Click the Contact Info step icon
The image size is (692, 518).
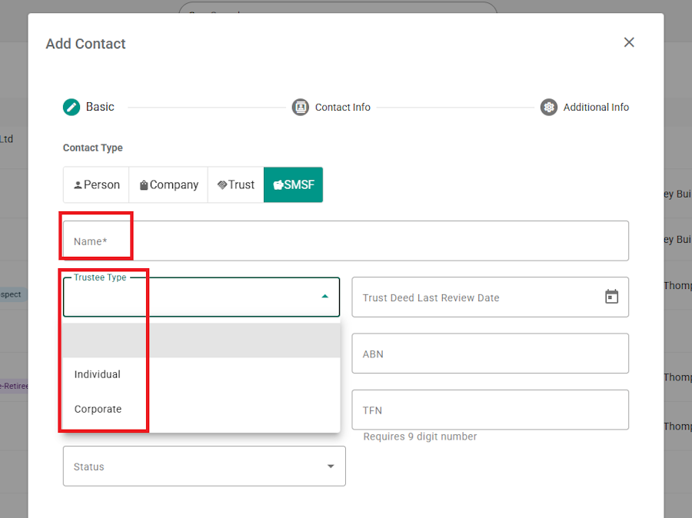pos(301,108)
